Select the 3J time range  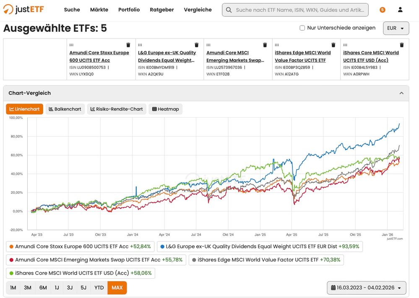(70, 288)
